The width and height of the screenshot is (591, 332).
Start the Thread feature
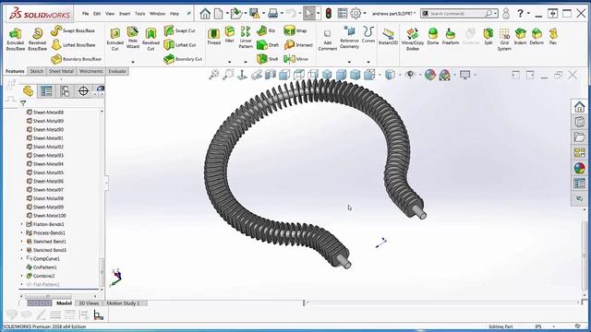coord(213,37)
